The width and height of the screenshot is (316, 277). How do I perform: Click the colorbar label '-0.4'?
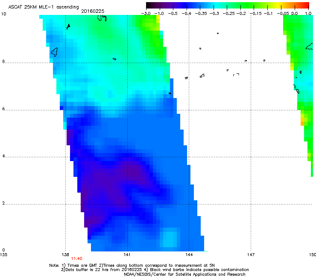(187, 14)
